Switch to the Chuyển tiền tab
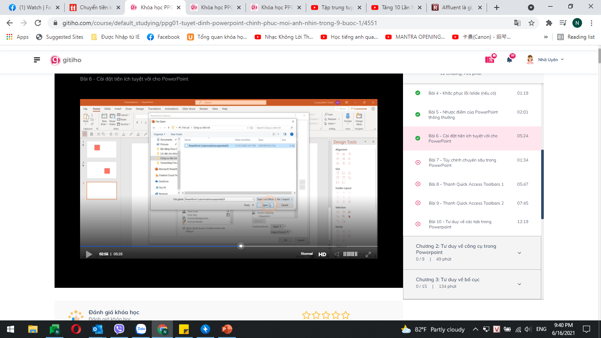The height and width of the screenshot is (338, 601). 94,7
